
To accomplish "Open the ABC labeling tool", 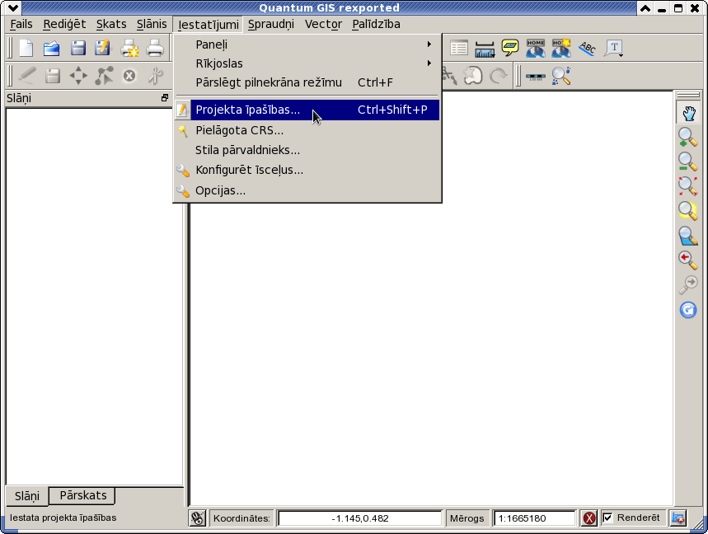I will pyautogui.click(x=587, y=48).
